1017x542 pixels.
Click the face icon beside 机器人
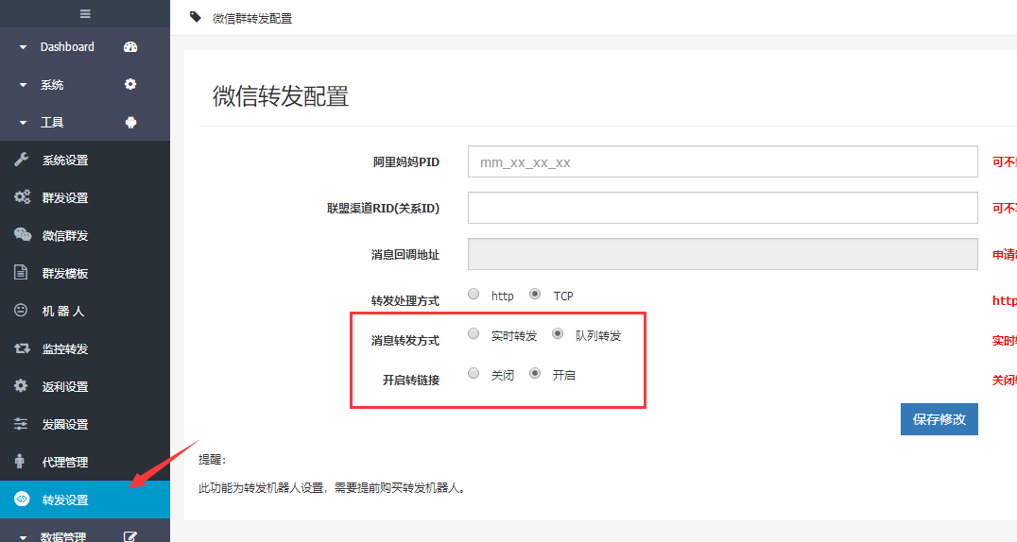pos(21,310)
